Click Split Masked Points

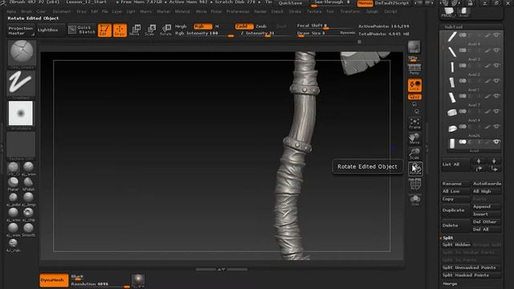point(471,275)
